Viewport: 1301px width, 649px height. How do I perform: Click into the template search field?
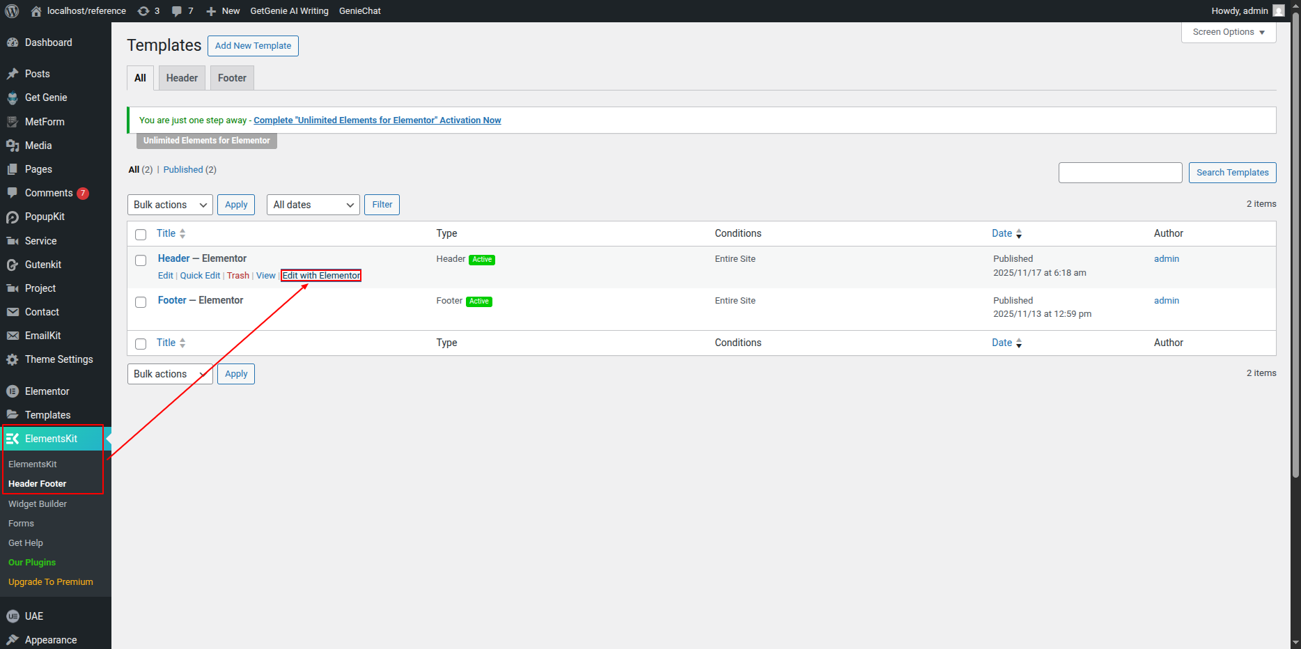click(x=1120, y=173)
